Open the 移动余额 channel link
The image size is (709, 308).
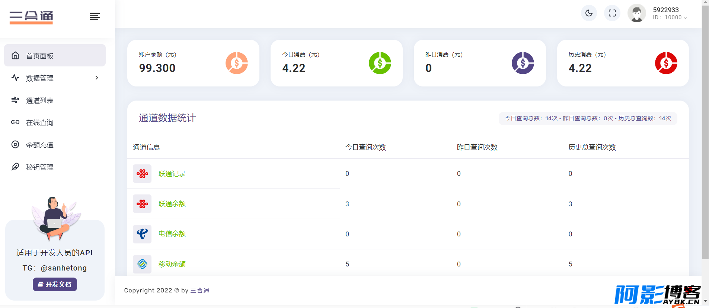point(172,264)
